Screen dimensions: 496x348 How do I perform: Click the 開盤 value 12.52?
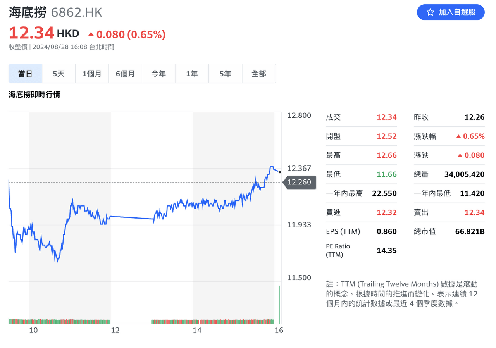pos(387,136)
